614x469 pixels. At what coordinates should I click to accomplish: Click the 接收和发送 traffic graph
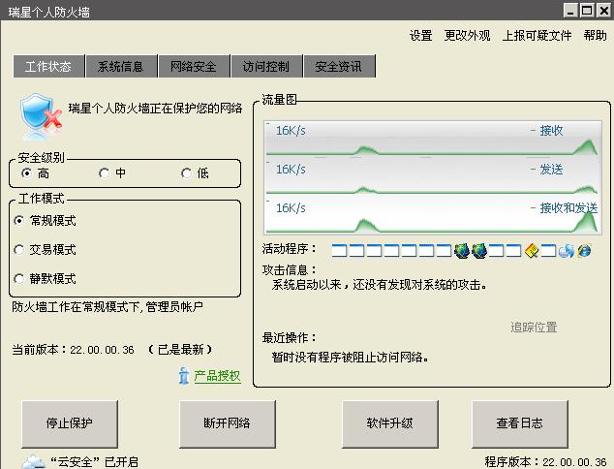[x=433, y=216]
